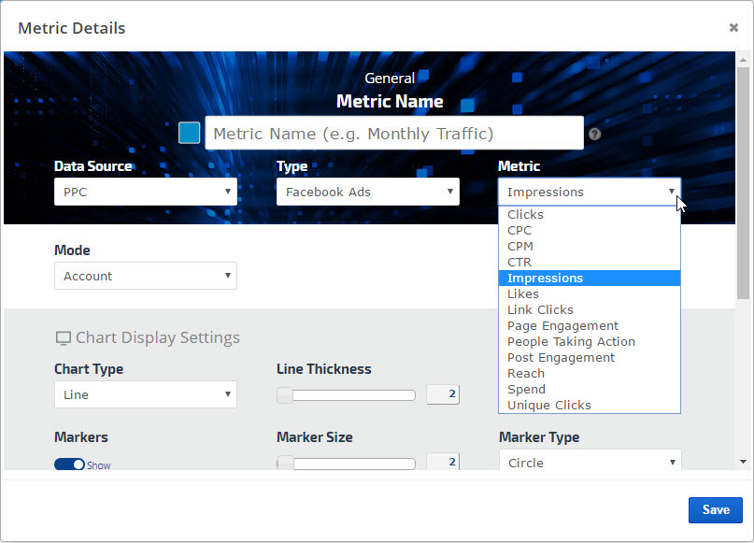Viewport: 754px width, 543px height.
Task: Close the Metric Details dialog
Action: point(733,27)
